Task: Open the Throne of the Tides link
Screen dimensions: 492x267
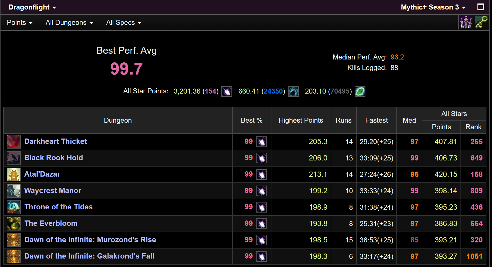Action: coord(59,207)
